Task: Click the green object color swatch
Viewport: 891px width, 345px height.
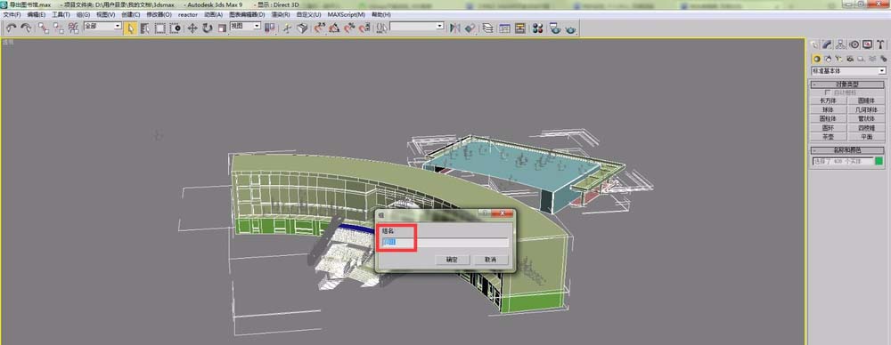Action: (879, 161)
